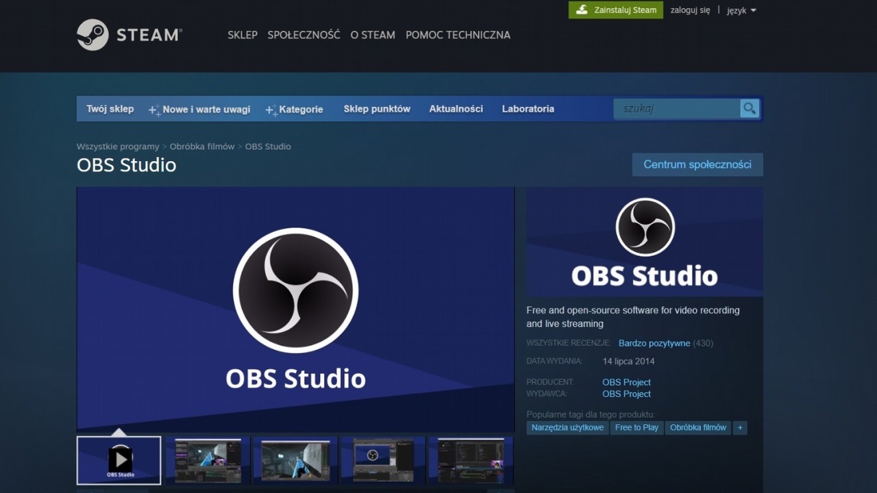This screenshot has height=493, width=877.
Task: Select the fifth screenshot thumbnail
Action: tap(471, 460)
